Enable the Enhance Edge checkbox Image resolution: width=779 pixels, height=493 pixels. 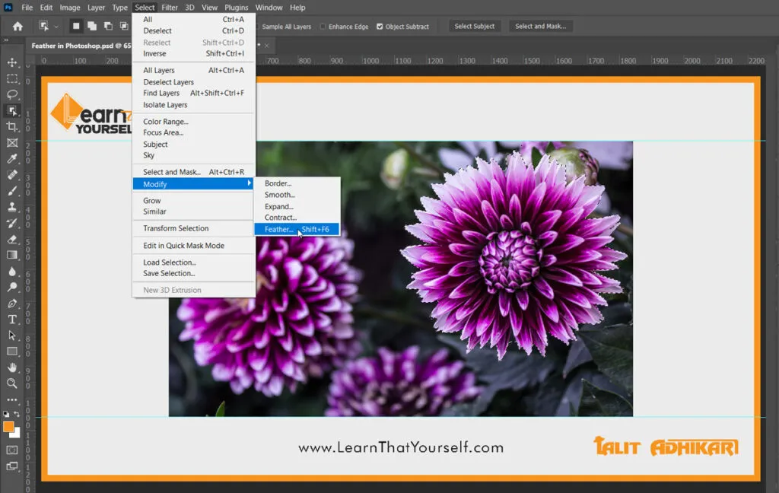coord(323,27)
